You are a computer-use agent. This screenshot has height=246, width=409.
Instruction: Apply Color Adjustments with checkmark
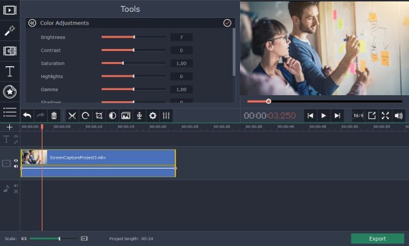tap(227, 23)
